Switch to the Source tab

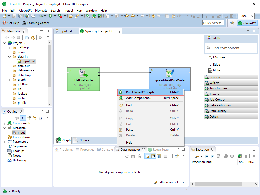click(82, 140)
